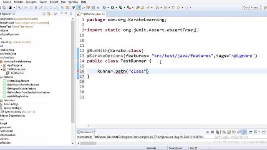
Task: Click the Step Into toolbar icon
Action: coord(46,7)
